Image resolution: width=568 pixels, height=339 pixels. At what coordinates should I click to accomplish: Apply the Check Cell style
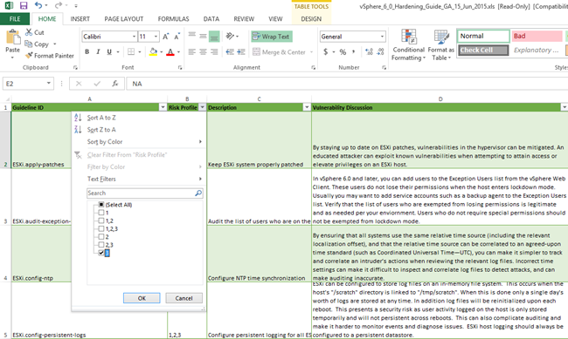(483, 51)
